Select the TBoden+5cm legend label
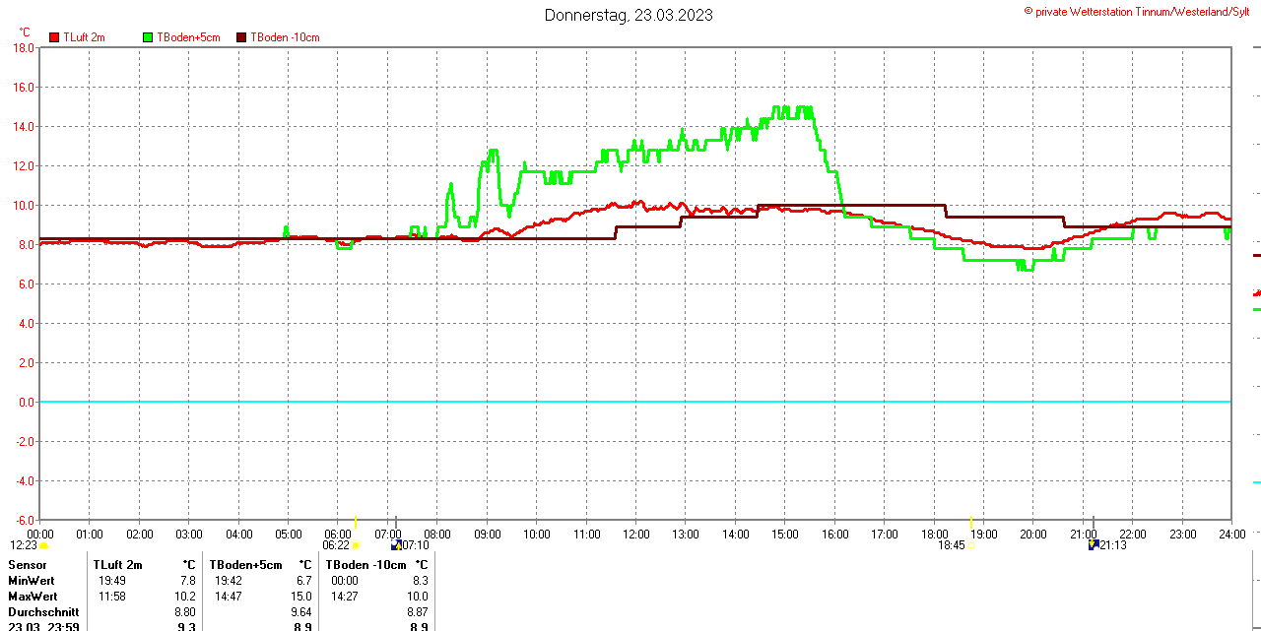 pyautogui.click(x=188, y=37)
